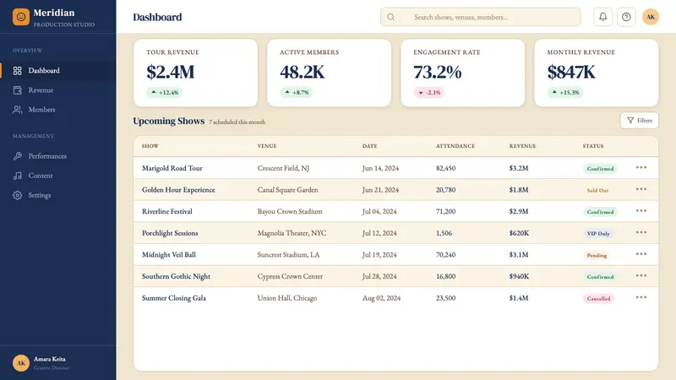Click the Revenue wallet icon in sidebar
This screenshot has width=676, height=380.
pos(17,90)
